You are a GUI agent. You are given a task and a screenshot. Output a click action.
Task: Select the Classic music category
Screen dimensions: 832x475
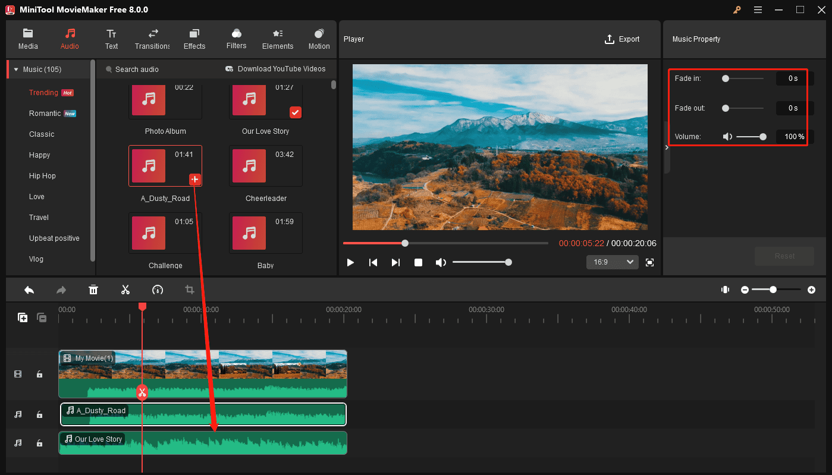(42, 134)
